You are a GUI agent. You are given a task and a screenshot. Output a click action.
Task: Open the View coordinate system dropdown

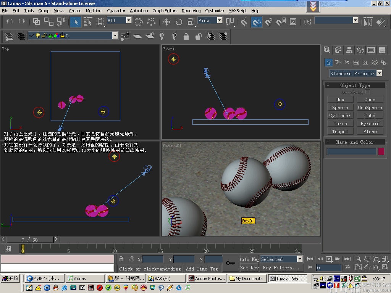(x=220, y=20)
